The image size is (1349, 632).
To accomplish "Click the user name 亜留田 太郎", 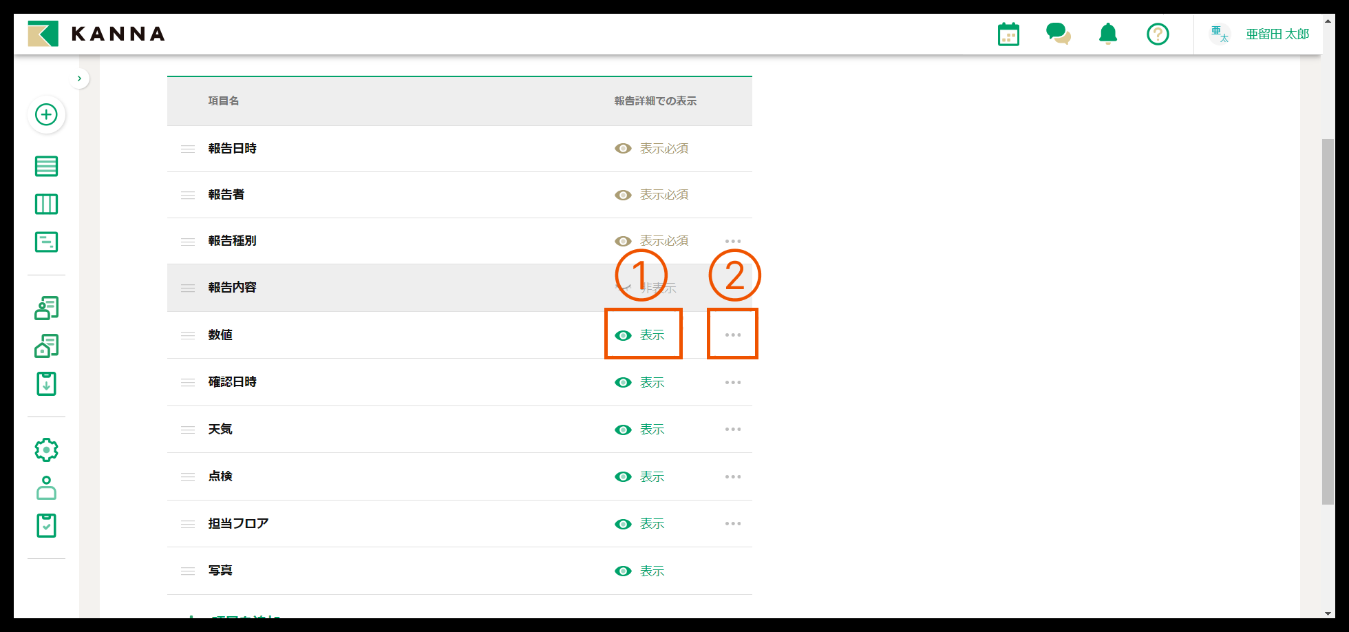I will pyautogui.click(x=1277, y=33).
